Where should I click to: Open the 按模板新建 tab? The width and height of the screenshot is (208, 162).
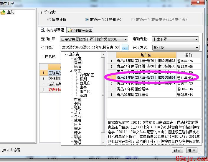80,30
